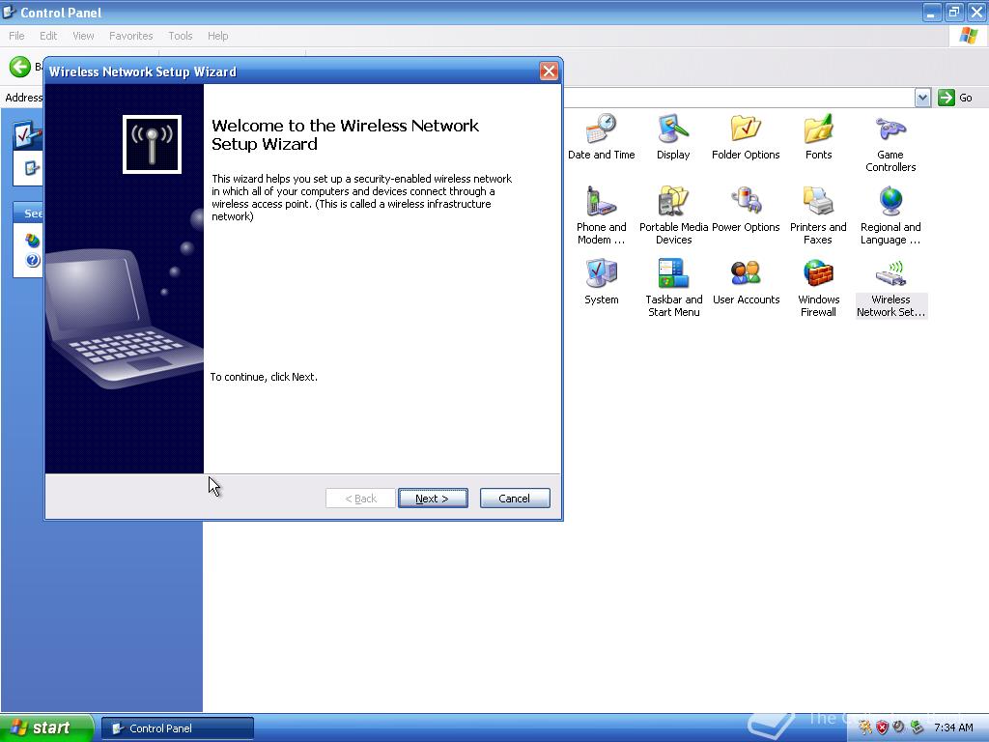Open the Phone and Modem icon

click(601, 215)
